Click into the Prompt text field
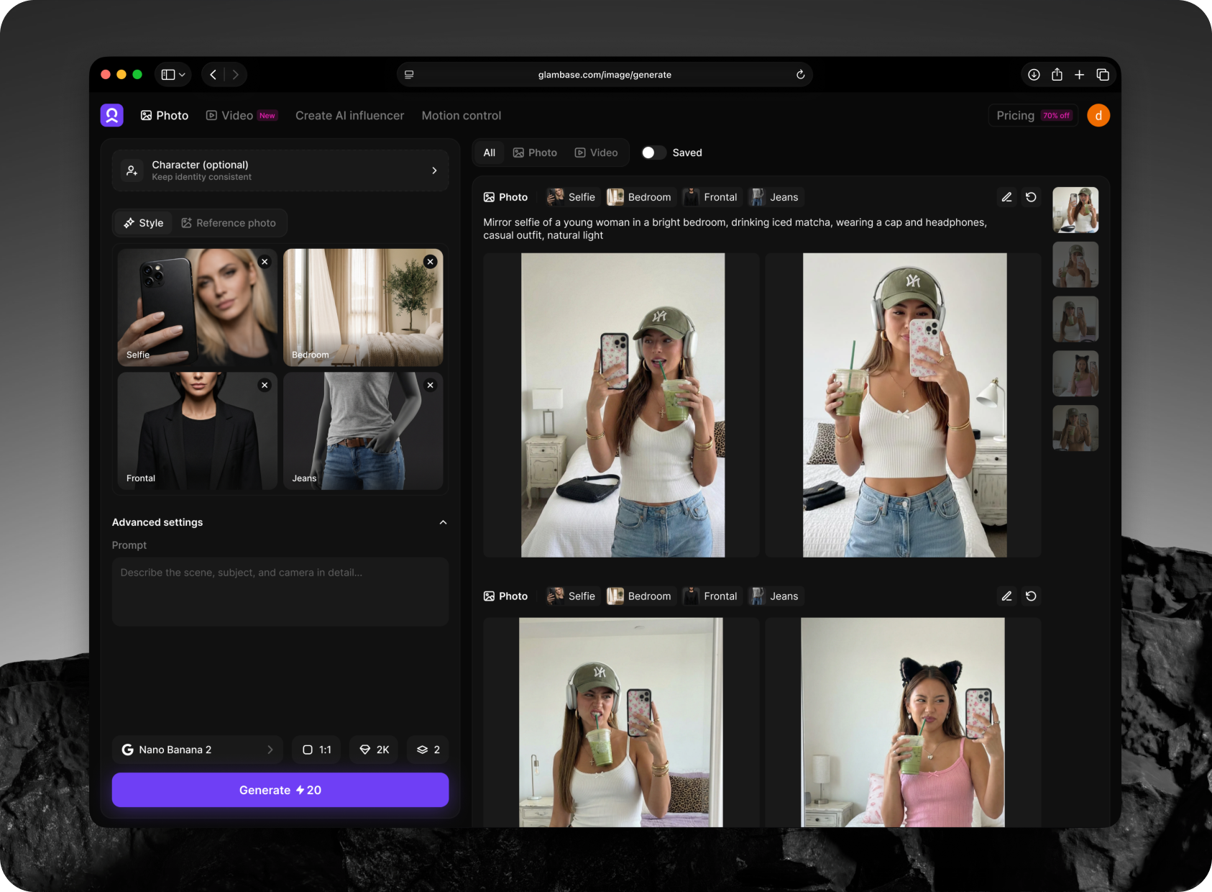The image size is (1212, 892). [x=280, y=591]
